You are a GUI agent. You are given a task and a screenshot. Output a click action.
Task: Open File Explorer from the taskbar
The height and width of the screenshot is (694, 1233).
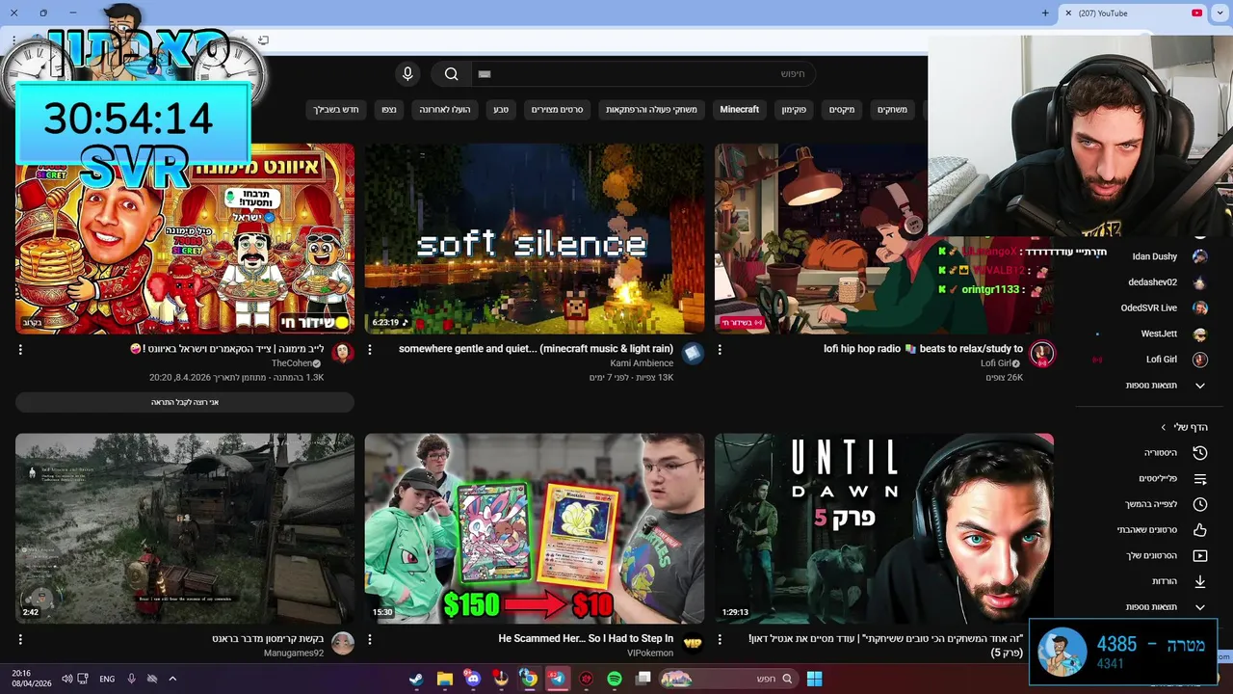coord(444,679)
